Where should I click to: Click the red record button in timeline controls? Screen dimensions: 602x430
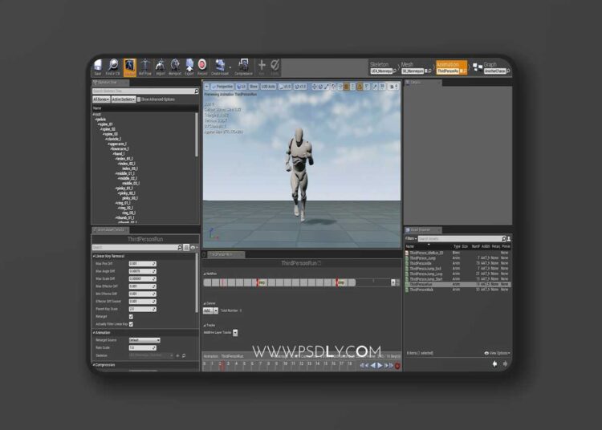[x=397, y=366]
